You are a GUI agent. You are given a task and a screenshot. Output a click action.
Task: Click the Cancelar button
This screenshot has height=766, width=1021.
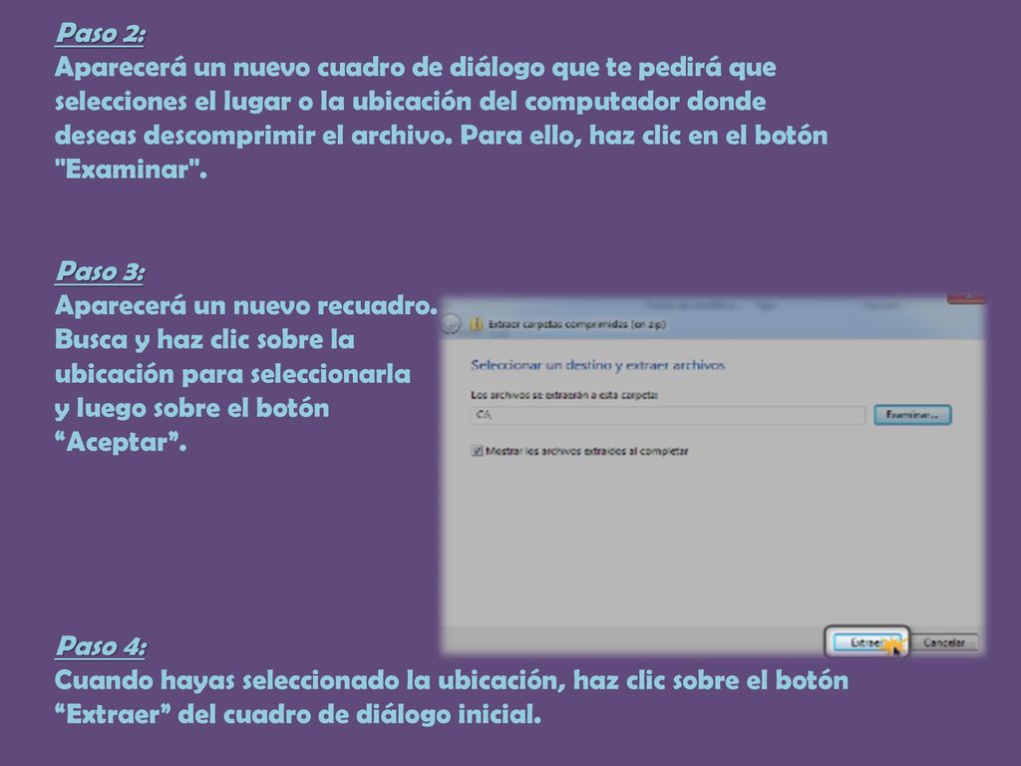click(x=943, y=642)
